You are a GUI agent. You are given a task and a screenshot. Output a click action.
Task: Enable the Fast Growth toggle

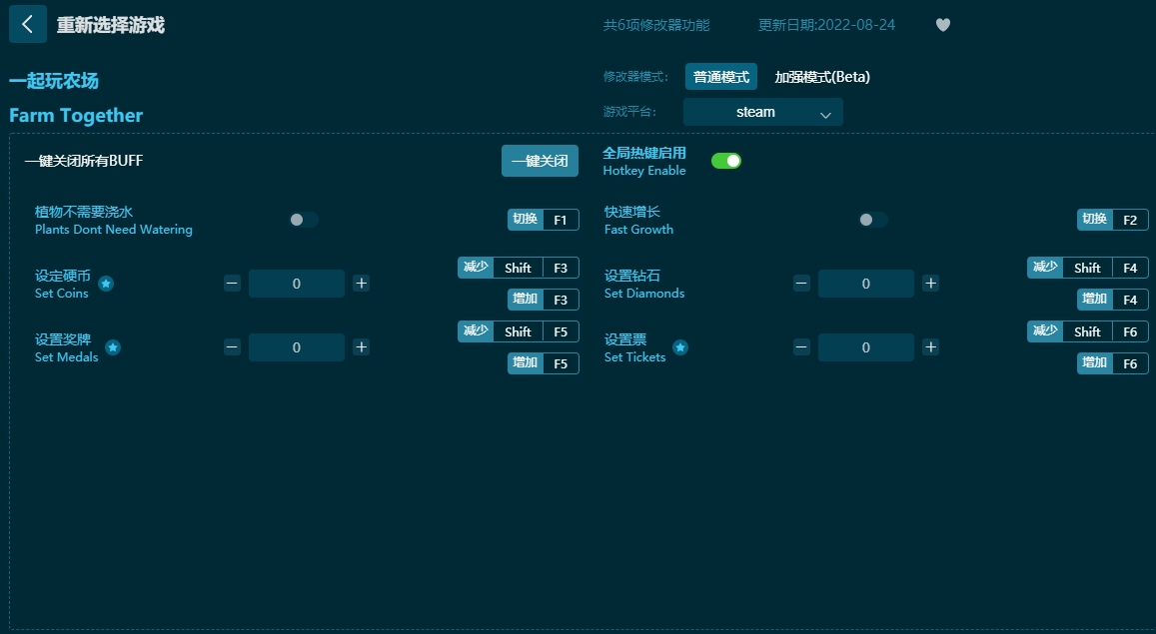(873, 220)
